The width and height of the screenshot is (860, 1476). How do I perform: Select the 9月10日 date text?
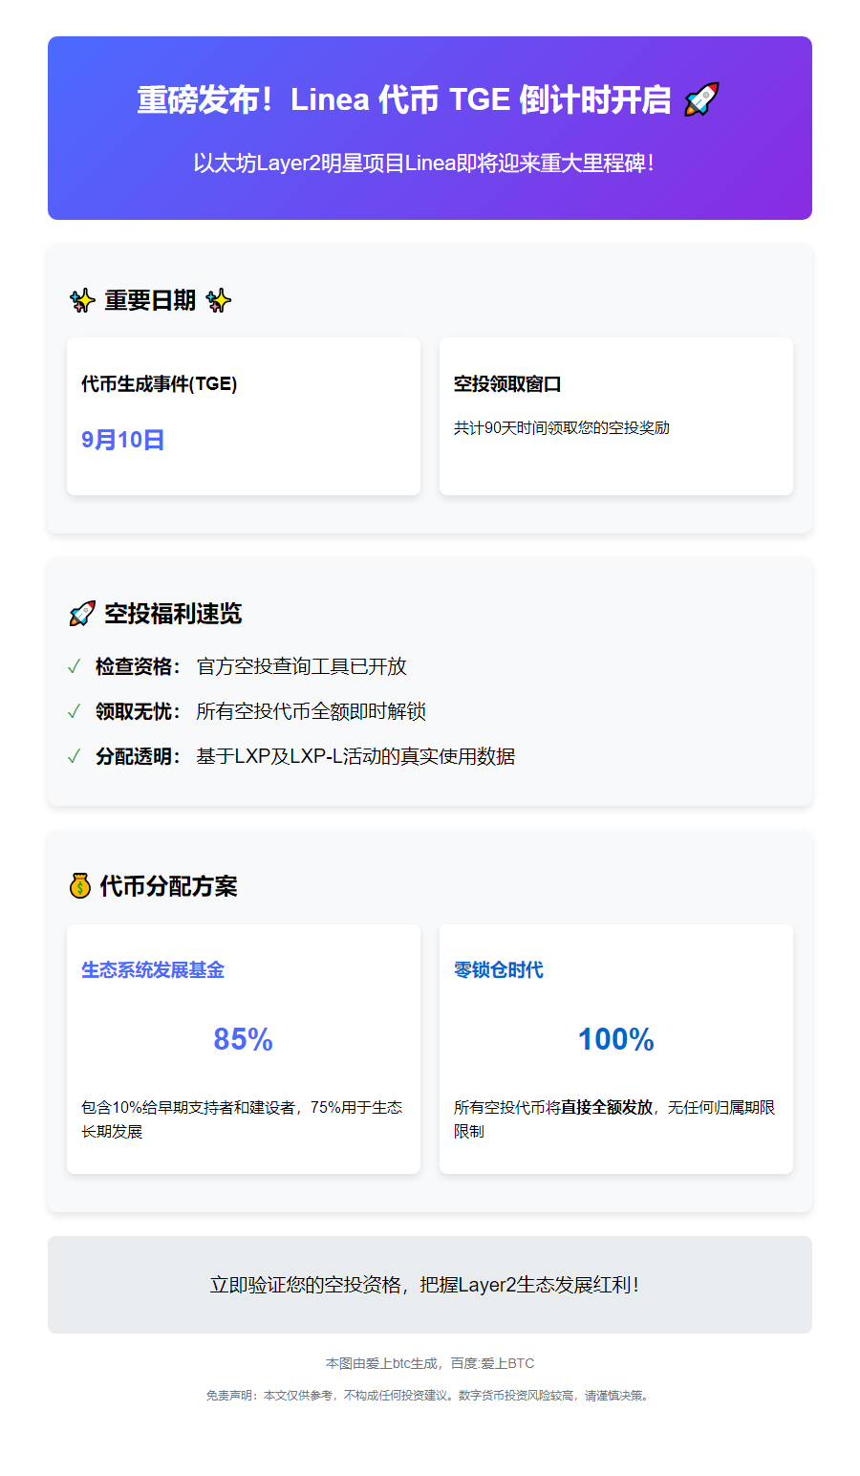[123, 440]
